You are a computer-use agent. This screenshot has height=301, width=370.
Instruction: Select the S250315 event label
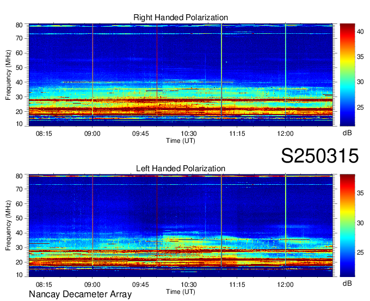click(x=320, y=156)
